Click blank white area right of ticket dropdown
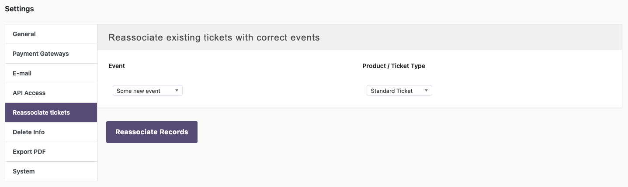 524,91
